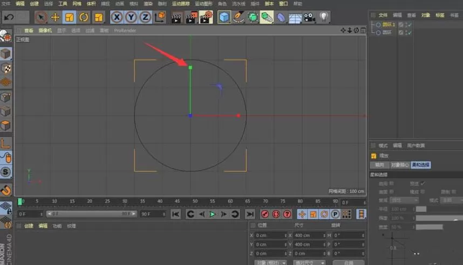463x265 pixels.
Task: Go to end of timeline
Action: (250, 214)
